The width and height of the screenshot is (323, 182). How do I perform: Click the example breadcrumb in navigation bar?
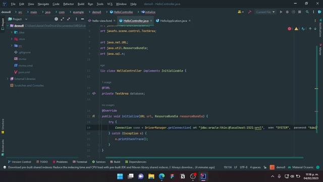tap(78, 12)
